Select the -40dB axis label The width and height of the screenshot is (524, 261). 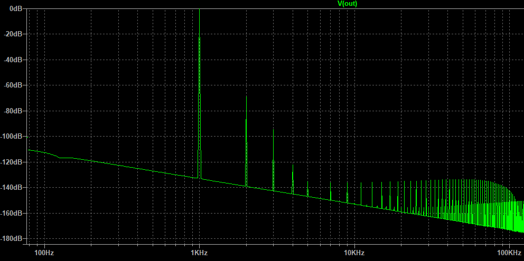tap(13, 60)
